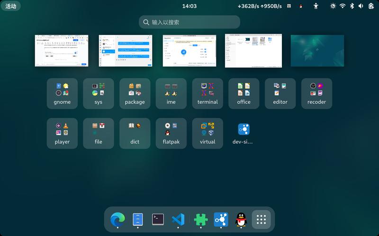Launch Visual Studio Code from the dock
Screen dimensions: 379x236
click(178, 219)
